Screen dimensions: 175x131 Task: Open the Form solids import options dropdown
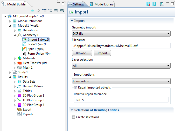pos(121,81)
